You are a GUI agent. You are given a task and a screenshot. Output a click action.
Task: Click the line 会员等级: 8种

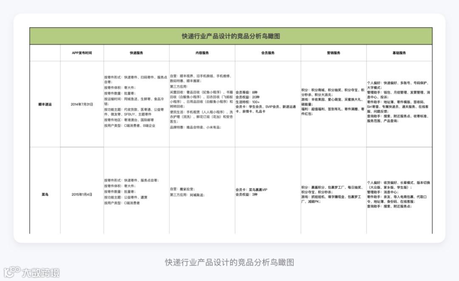coord(246,93)
